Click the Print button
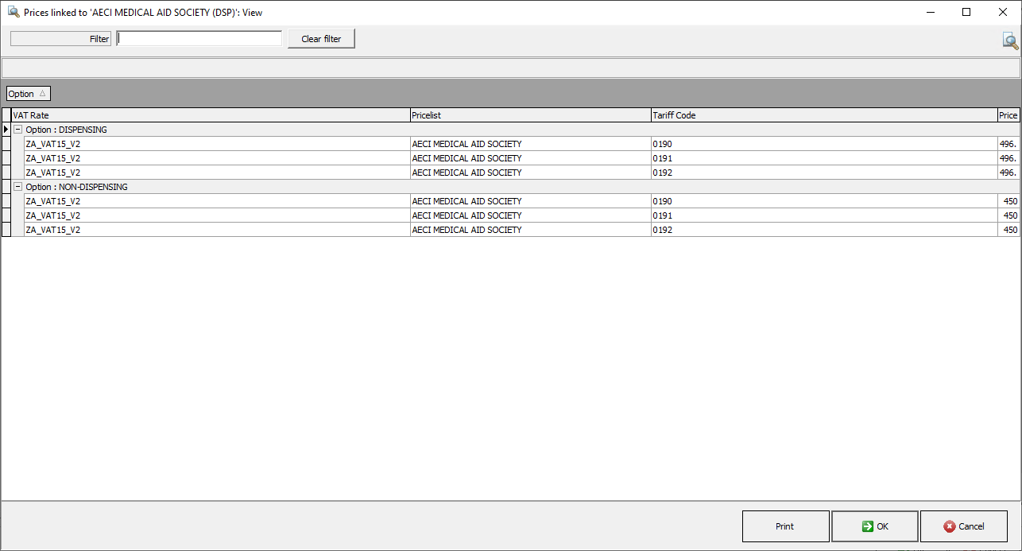This screenshot has height=551, width=1022. tap(785, 526)
